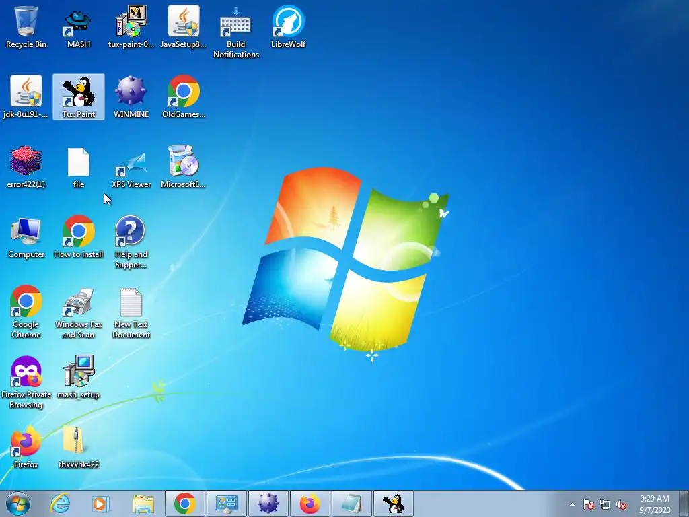Screen dimensions: 689x517
Task: Click the Show Desktop button
Action: coord(684,504)
